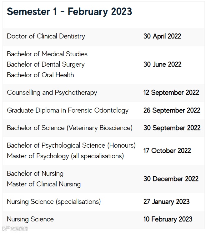Select Nursing Science (specialisations) row
This screenshot has width=211, height=233.
104,202
